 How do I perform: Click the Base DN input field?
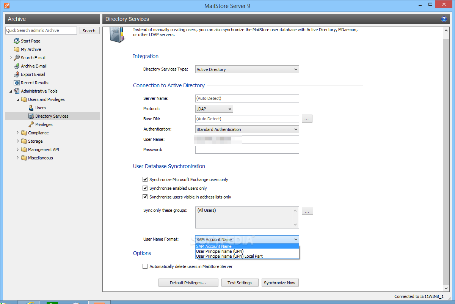coord(247,119)
